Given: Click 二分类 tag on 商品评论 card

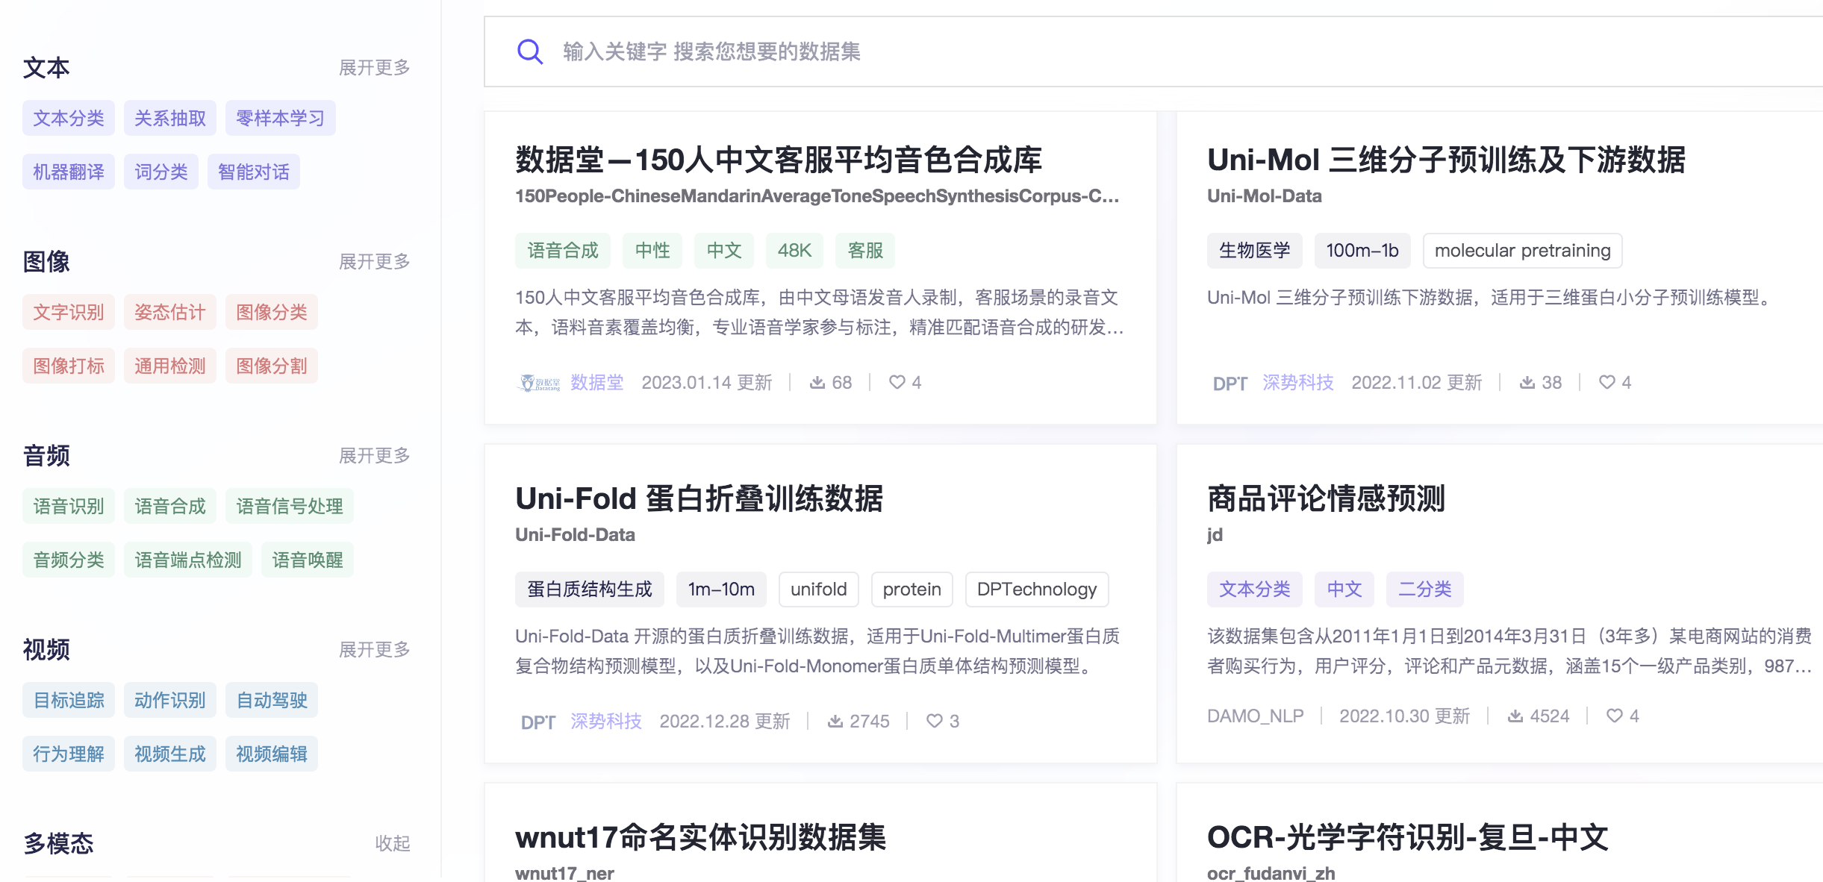Looking at the screenshot, I should [x=1425, y=589].
